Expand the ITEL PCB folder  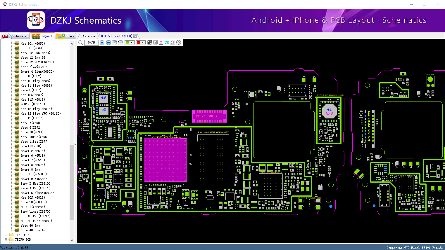coord(6,235)
